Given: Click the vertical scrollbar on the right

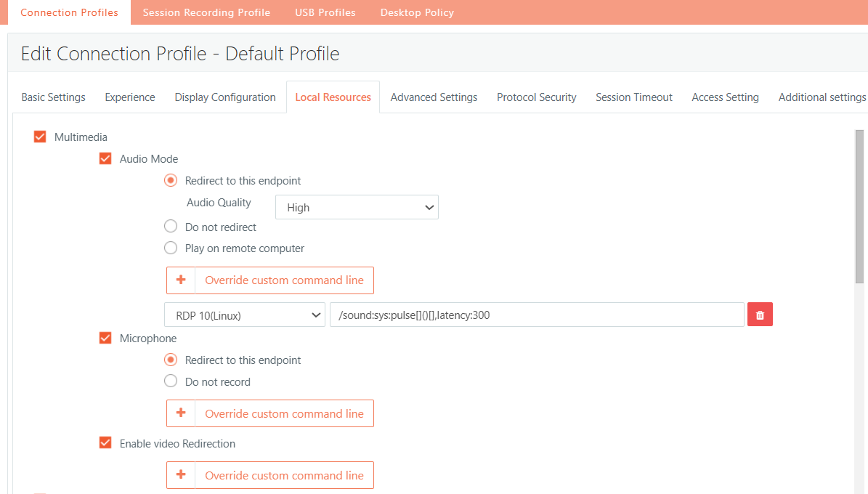Looking at the screenshot, I should [x=859, y=207].
